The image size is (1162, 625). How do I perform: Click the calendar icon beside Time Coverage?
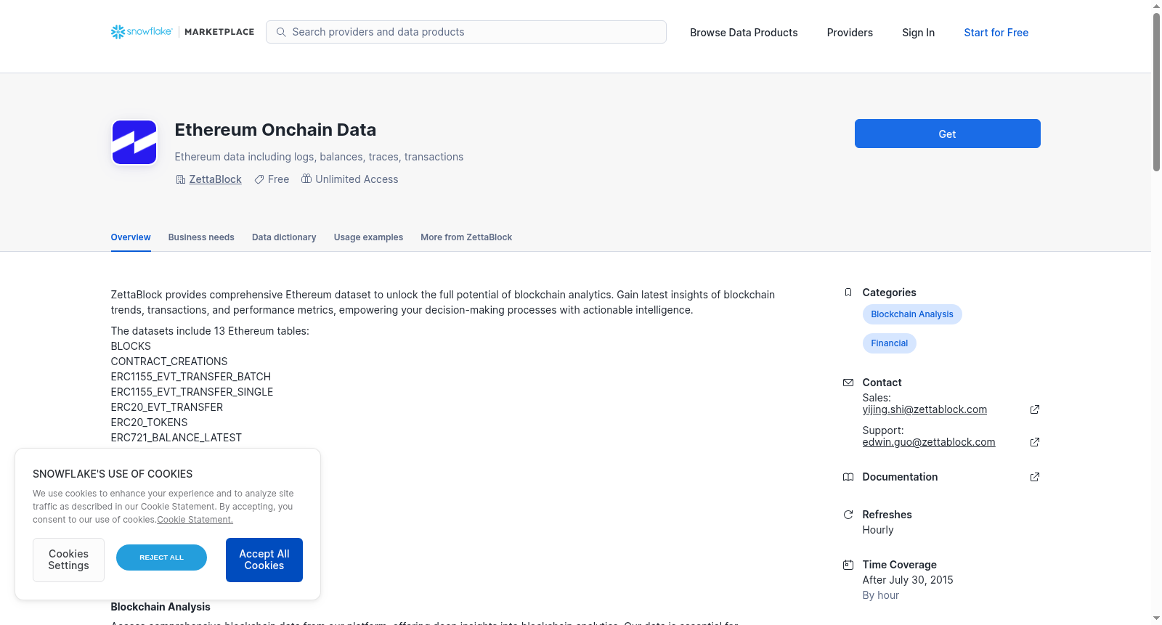pyautogui.click(x=848, y=565)
